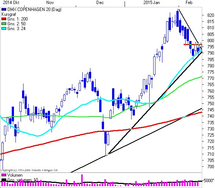Screen dimensions: 215x188
Task: Click the green Gns. 2: 50 legend swatch
Action: 4,24
